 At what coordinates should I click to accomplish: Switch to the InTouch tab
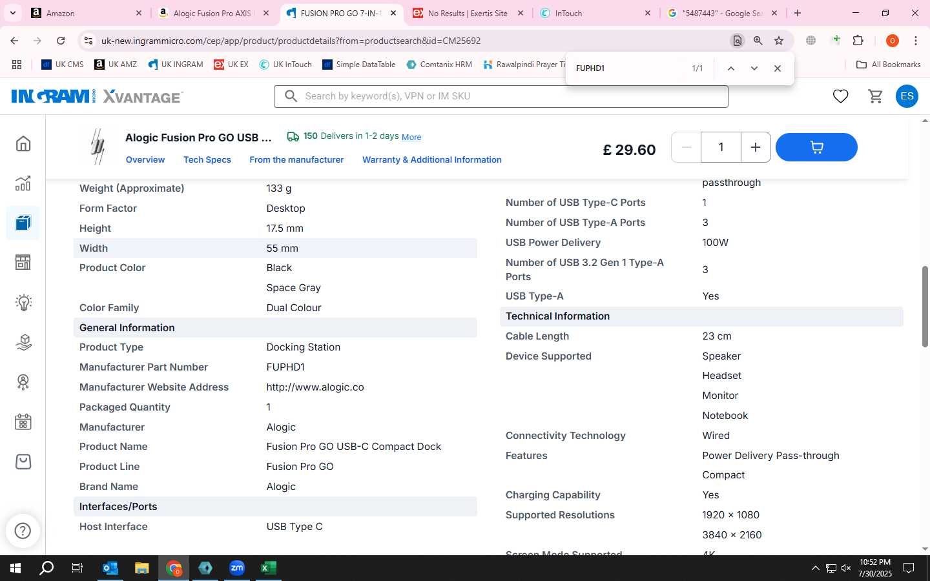tap(594, 13)
